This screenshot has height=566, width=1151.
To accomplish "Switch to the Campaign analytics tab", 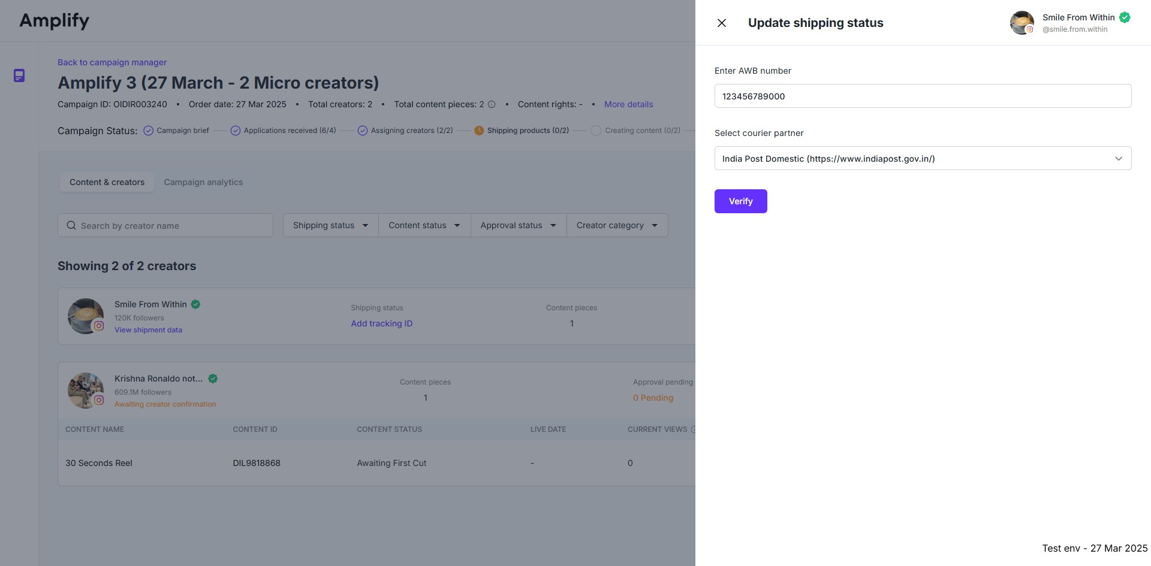I will 203,182.
